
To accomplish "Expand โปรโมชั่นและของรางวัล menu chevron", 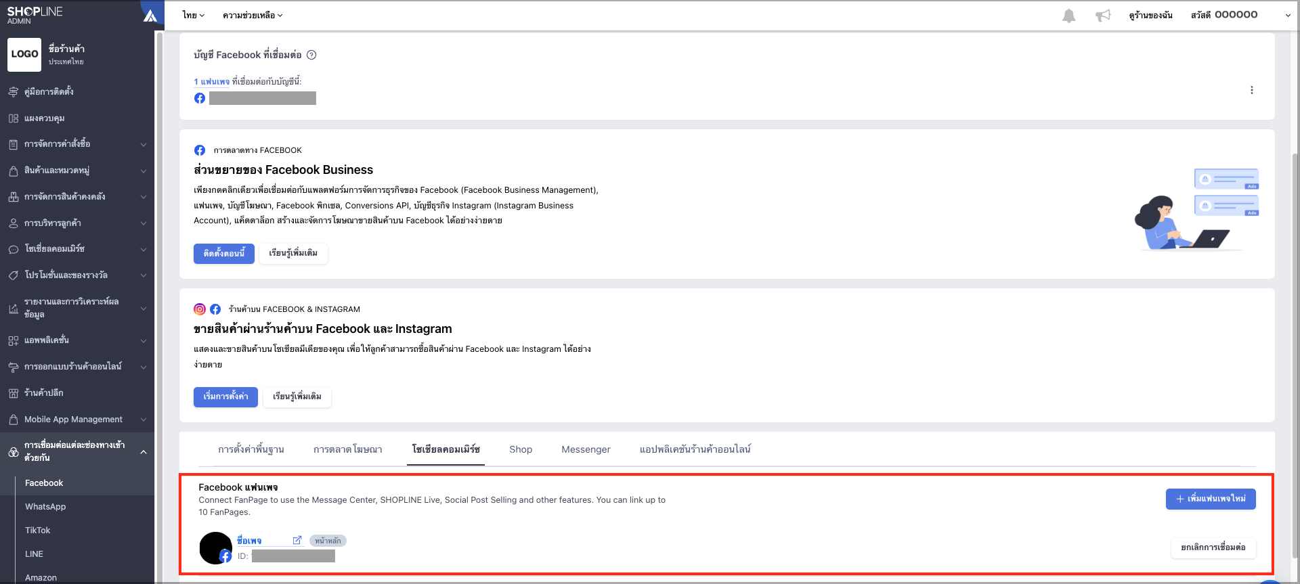I will click(144, 275).
